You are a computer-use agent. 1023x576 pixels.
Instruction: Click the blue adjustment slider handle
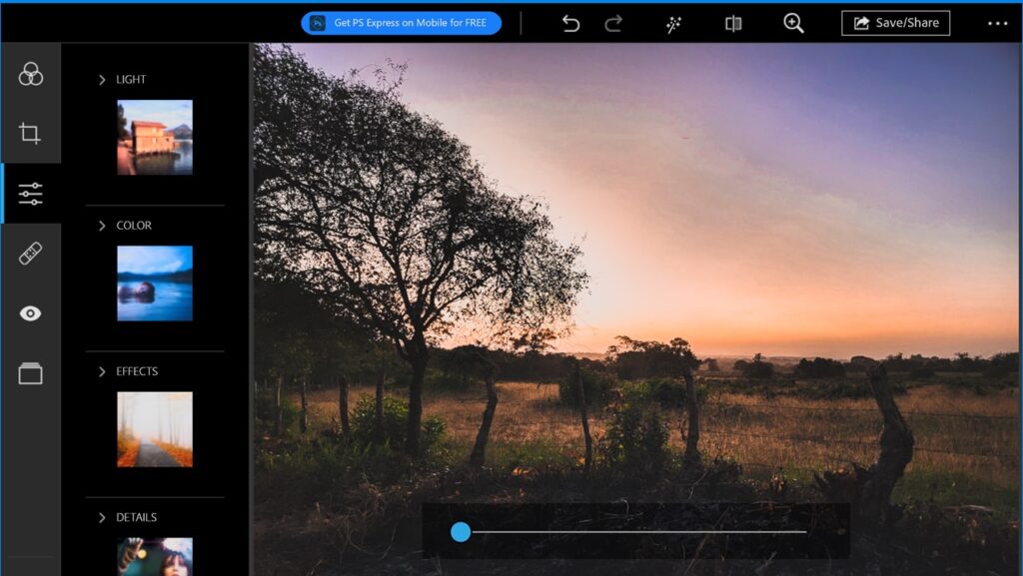[x=461, y=532]
